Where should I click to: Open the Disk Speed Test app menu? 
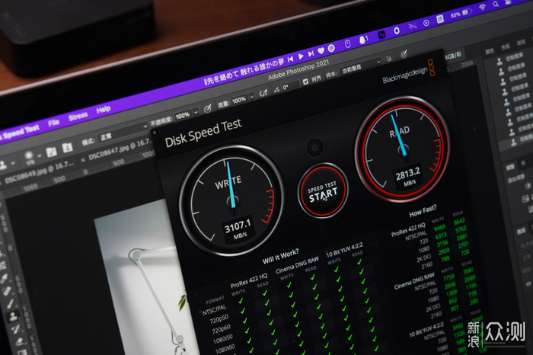pyautogui.click(x=20, y=132)
